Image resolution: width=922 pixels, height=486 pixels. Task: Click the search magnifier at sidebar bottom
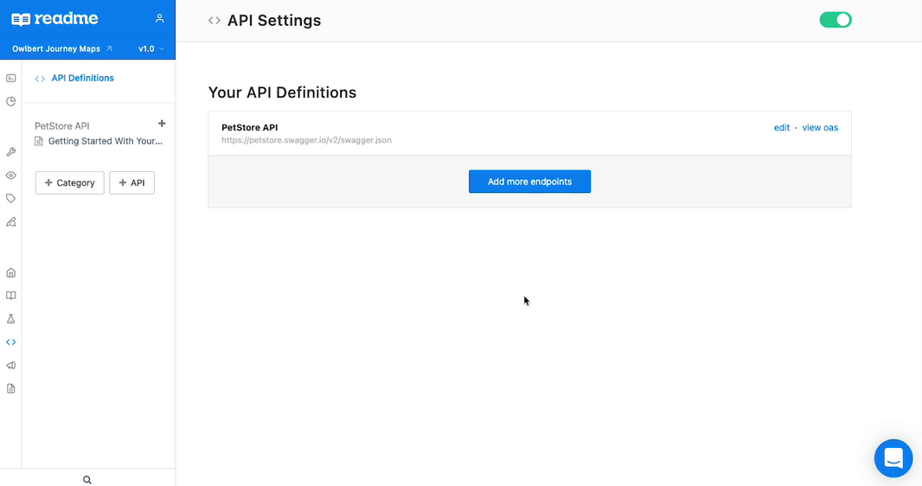click(87, 480)
